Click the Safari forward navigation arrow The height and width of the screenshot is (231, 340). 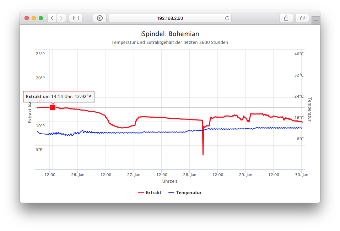click(61, 18)
